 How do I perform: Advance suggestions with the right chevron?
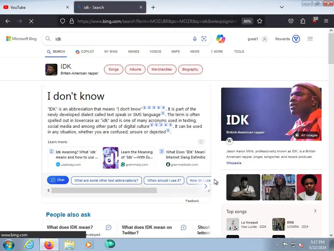click(206, 186)
